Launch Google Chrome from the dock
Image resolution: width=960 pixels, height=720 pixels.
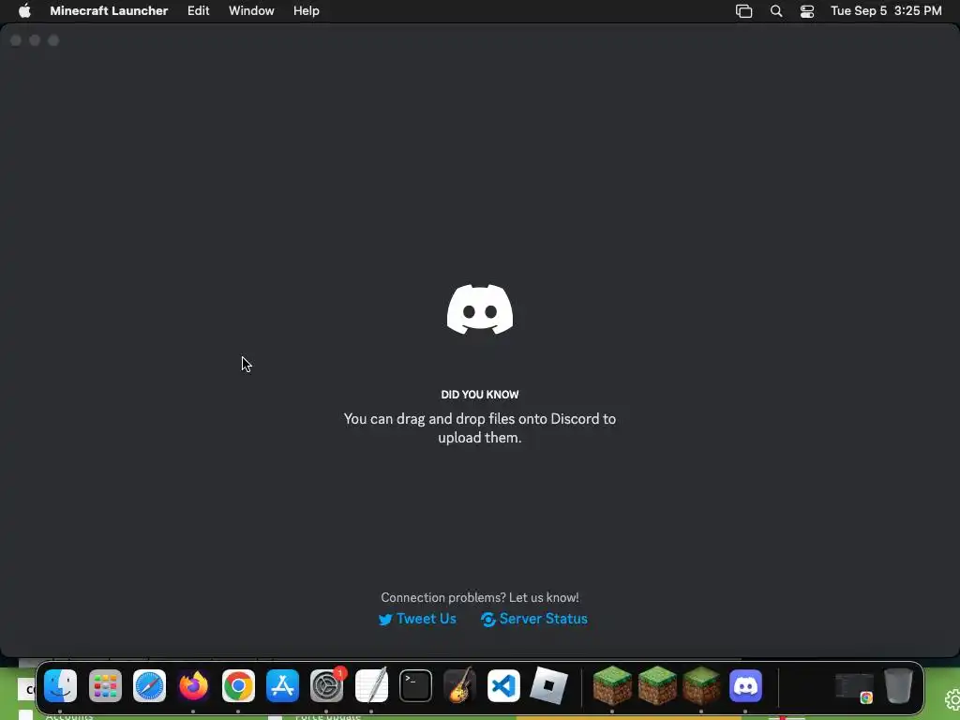[238, 685]
